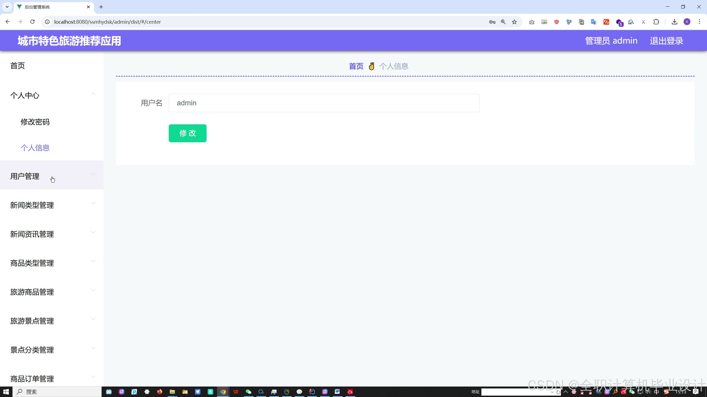This screenshot has width=707, height=397.
Task: Click the browser reload page icon
Action: click(32, 22)
